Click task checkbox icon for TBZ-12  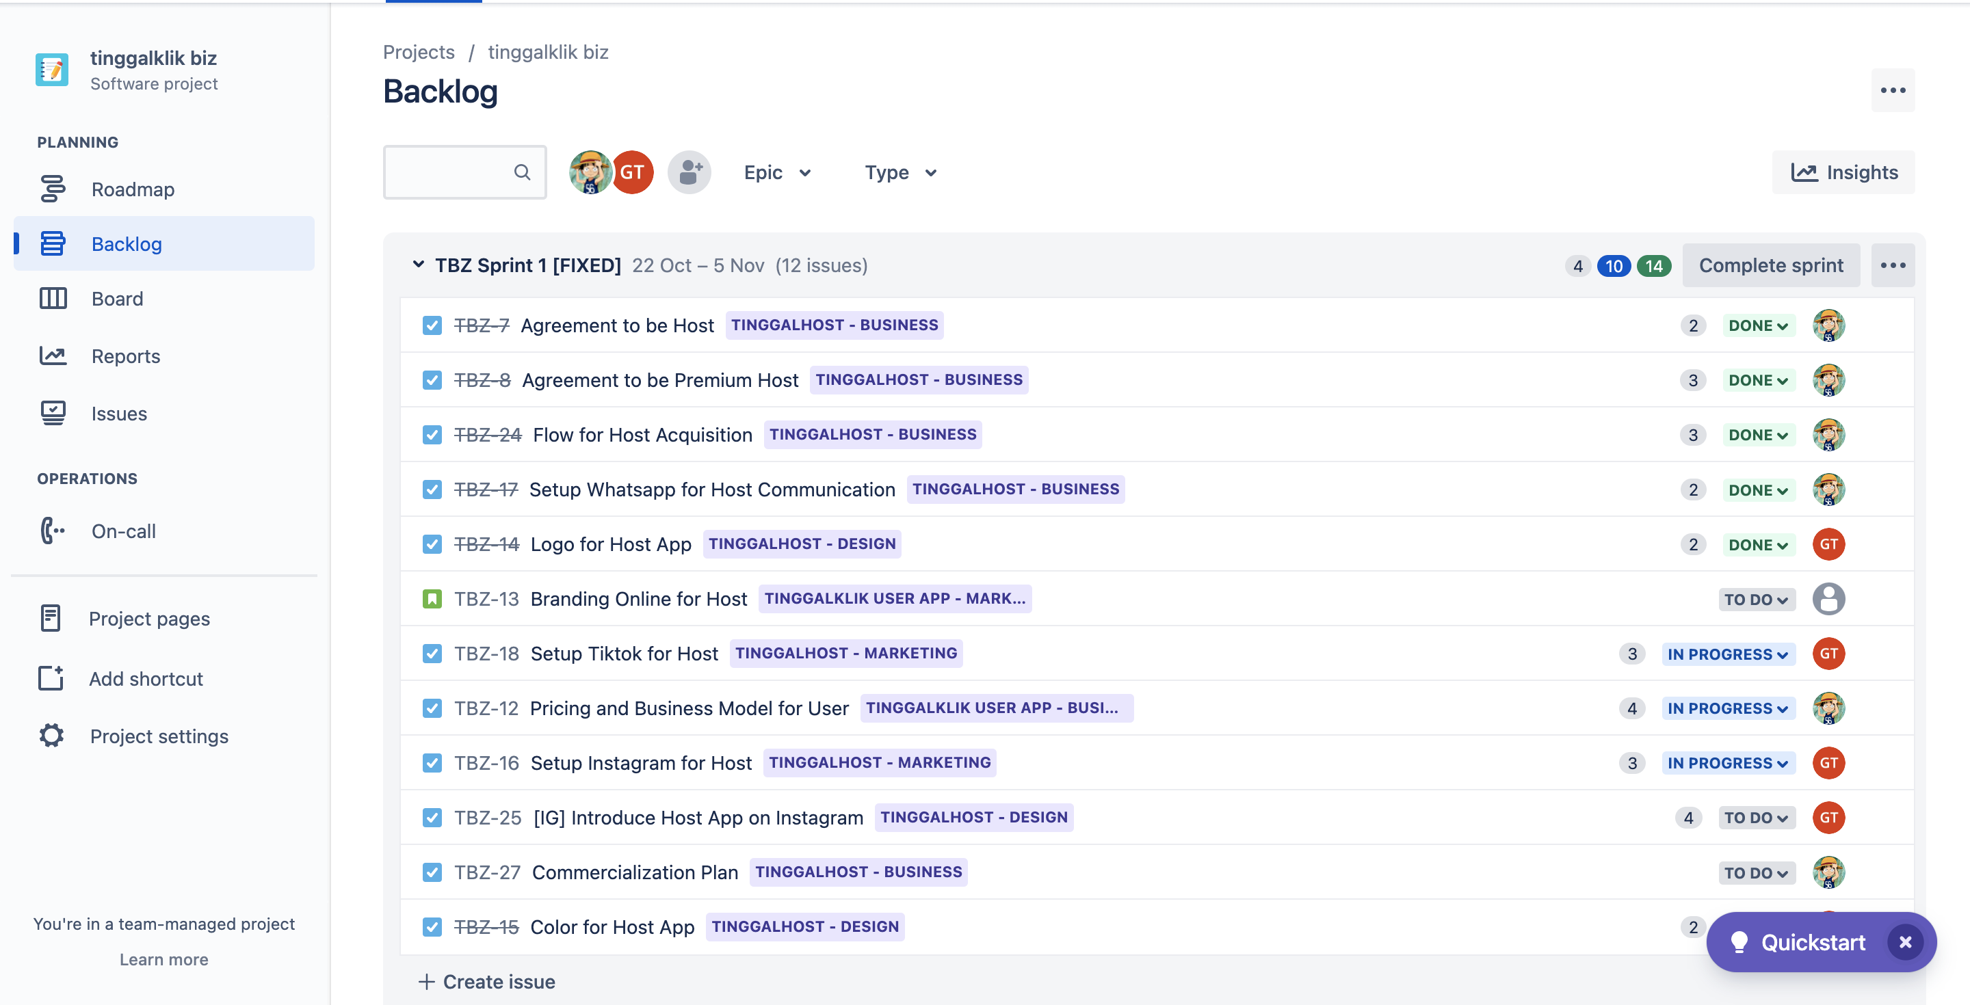tap(432, 708)
